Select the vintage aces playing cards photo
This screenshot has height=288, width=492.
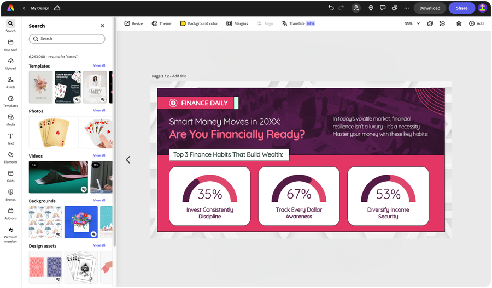pos(54,132)
